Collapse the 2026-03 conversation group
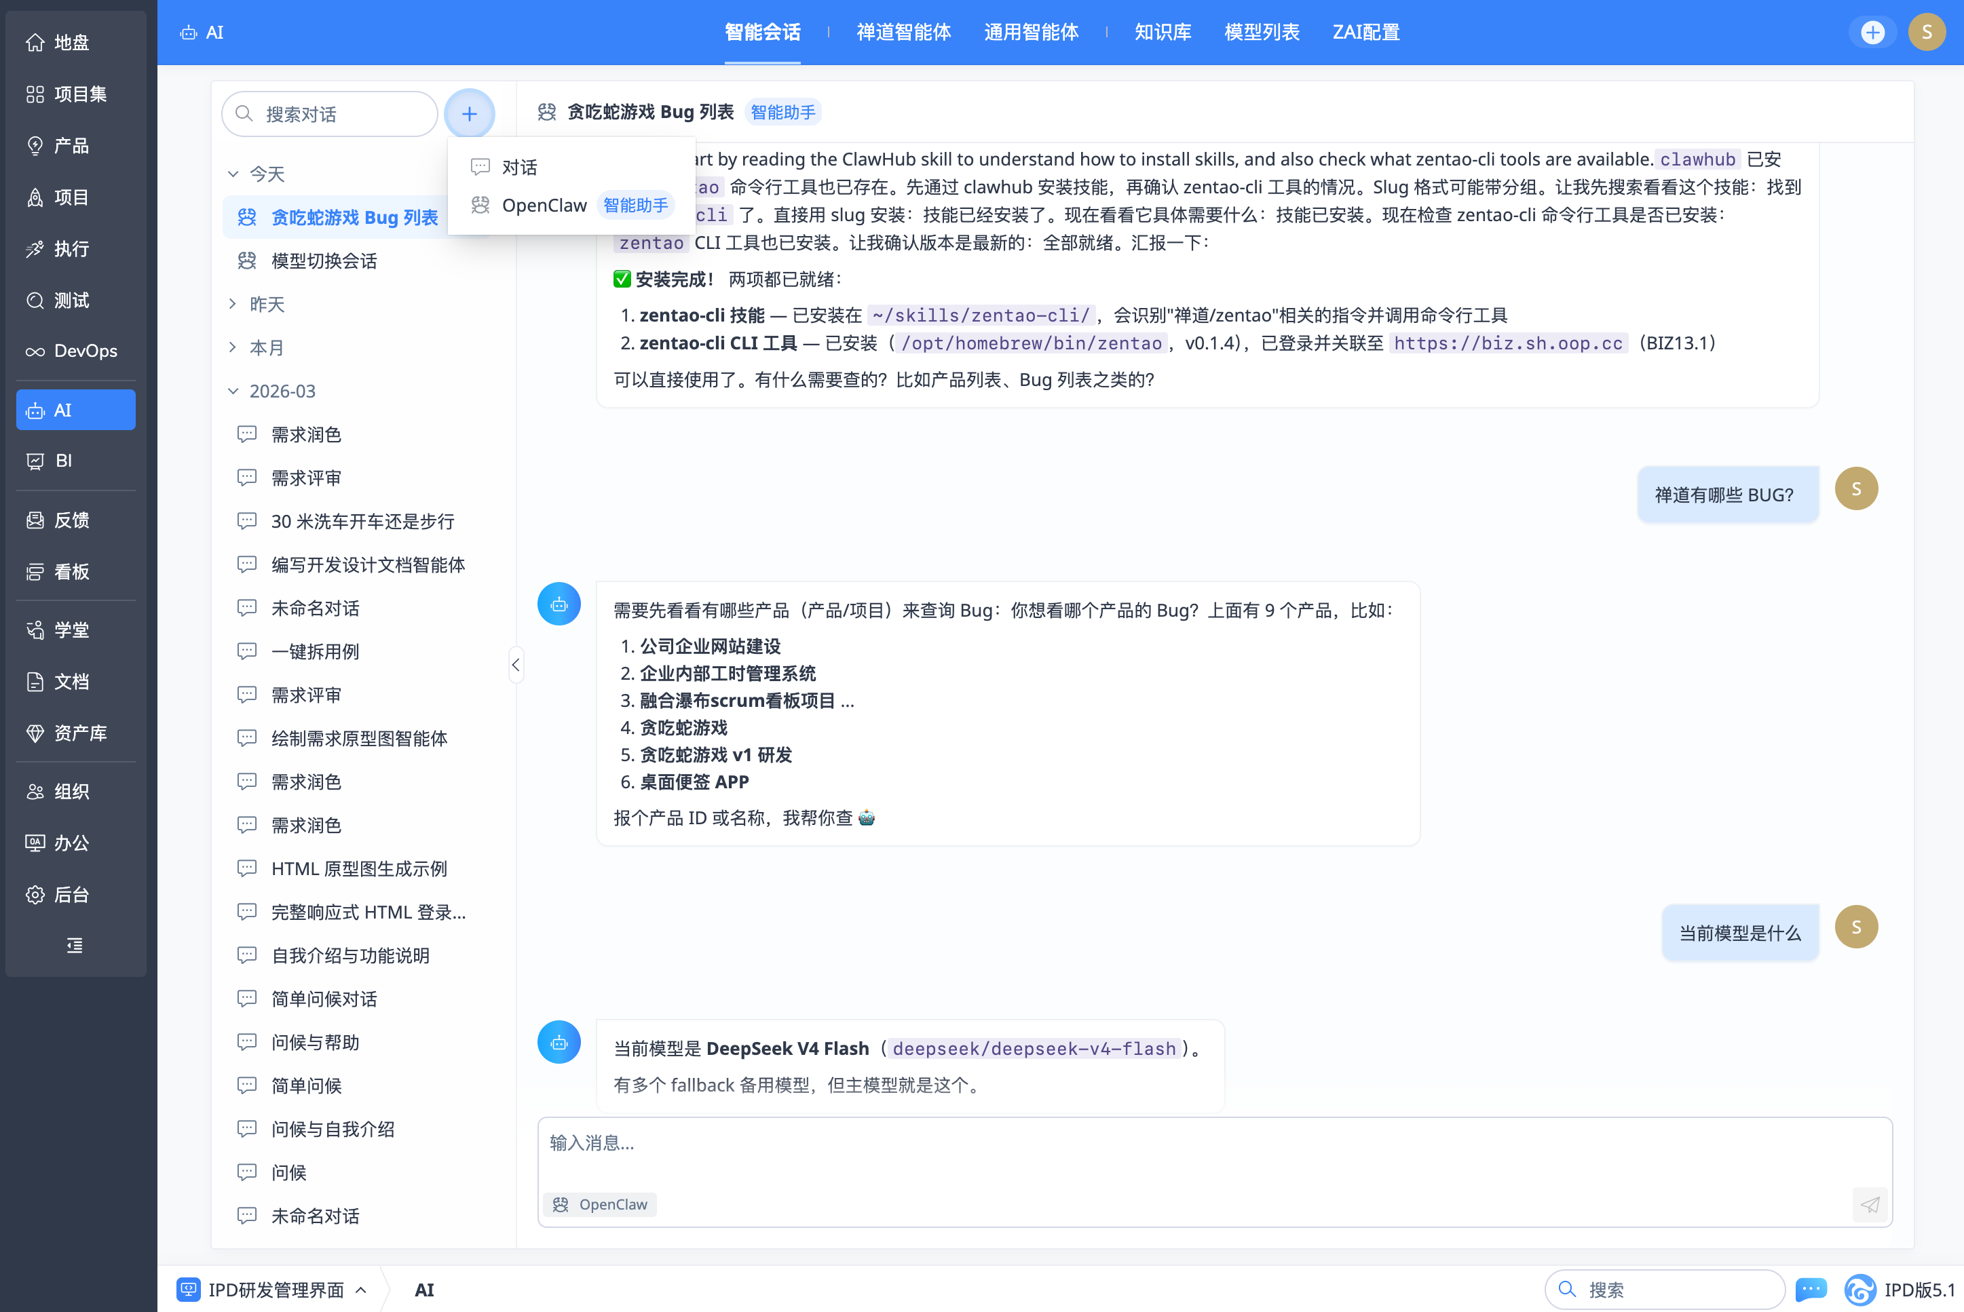The width and height of the screenshot is (1964, 1312). point(233,391)
